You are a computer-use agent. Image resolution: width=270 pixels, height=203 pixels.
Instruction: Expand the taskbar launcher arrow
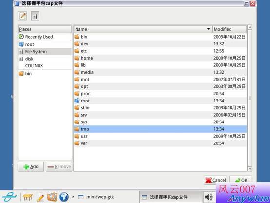(x=73, y=197)
